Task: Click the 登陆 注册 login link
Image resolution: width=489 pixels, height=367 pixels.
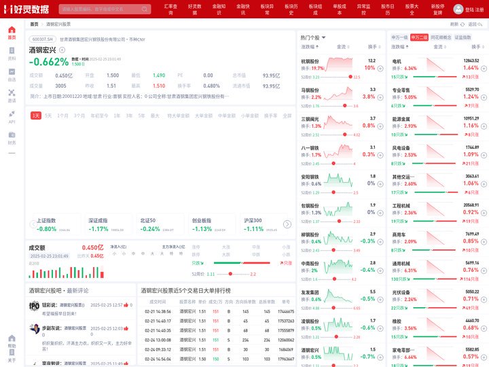Action: [474, 10]
